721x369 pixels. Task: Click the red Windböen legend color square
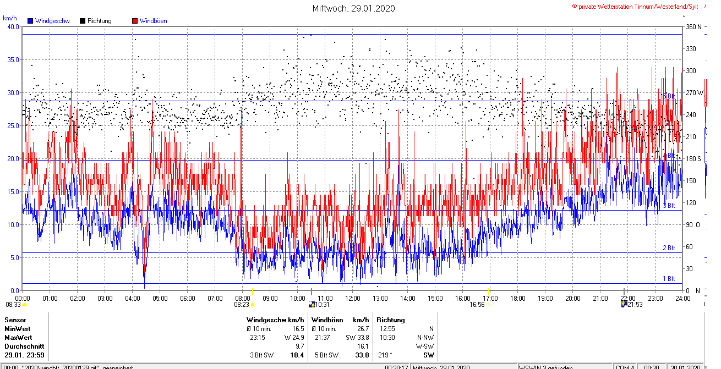click(135, 21)
